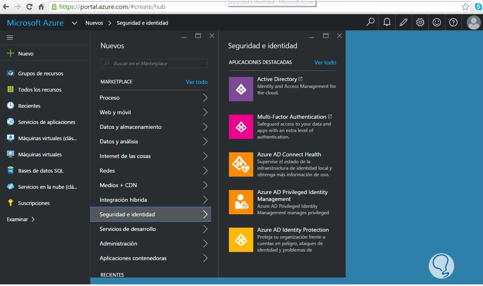Focus the Buscar en el Marketplace field
The height and width of the screenshot is (286, 483).
pos(154,64)
